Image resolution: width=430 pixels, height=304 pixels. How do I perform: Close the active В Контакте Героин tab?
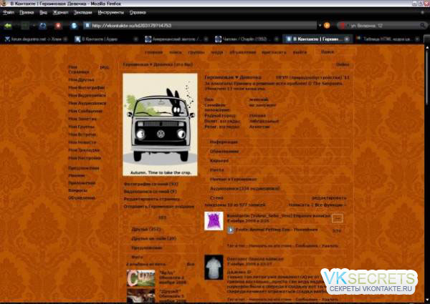pos(347,39)
